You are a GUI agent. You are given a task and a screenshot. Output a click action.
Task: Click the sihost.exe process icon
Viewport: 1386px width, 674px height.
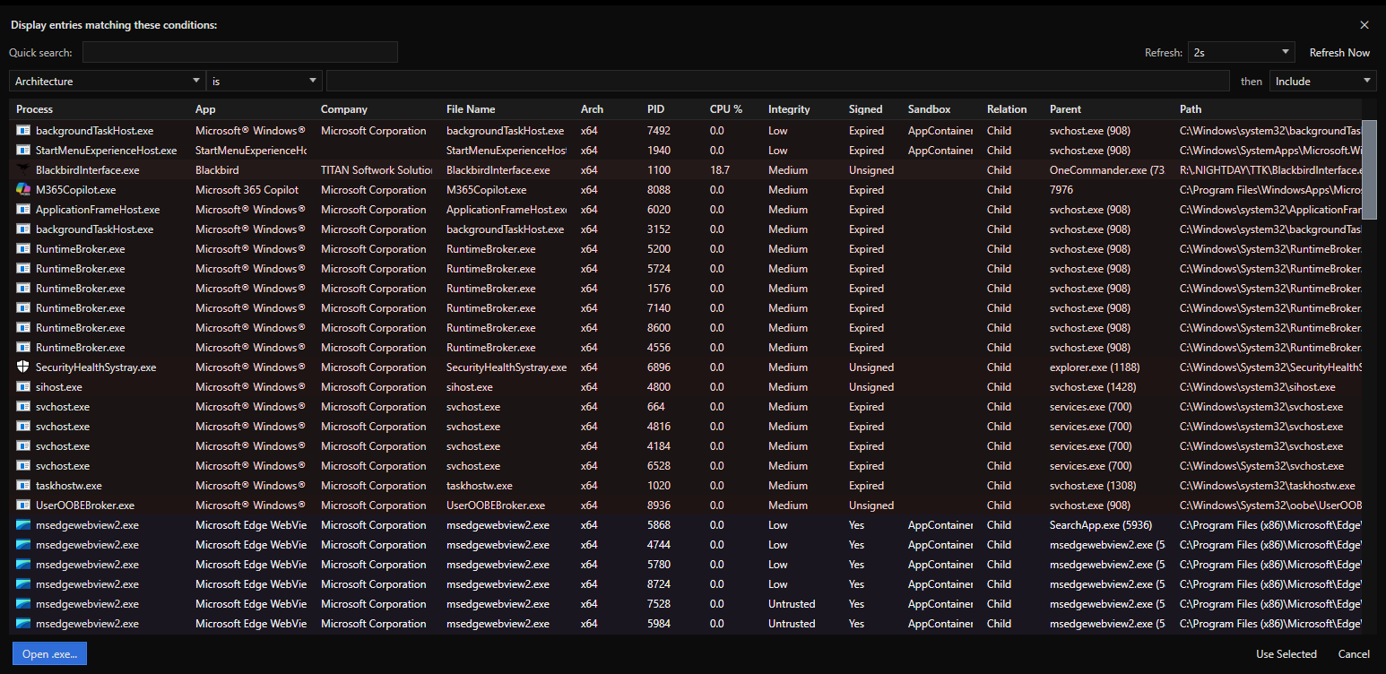pyautogui.click(x=23, y=387)
